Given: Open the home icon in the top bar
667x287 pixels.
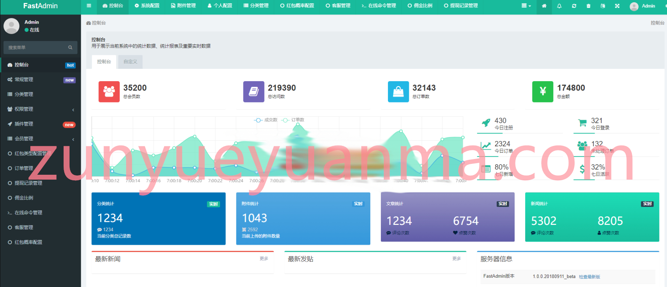Looking at the screenshot, I should click(x=544, y=6).
